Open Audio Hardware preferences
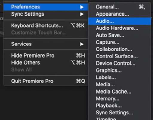 click(x=120, y=28)
